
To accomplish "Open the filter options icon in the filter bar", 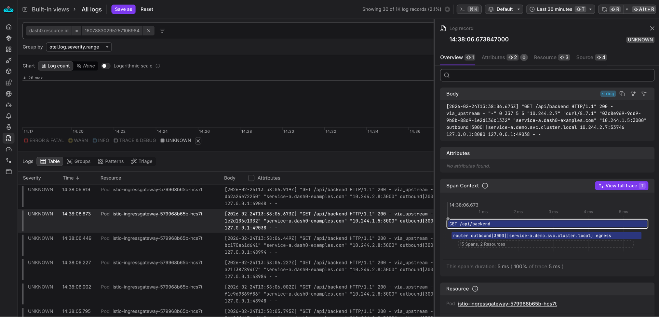I will 162,31.
